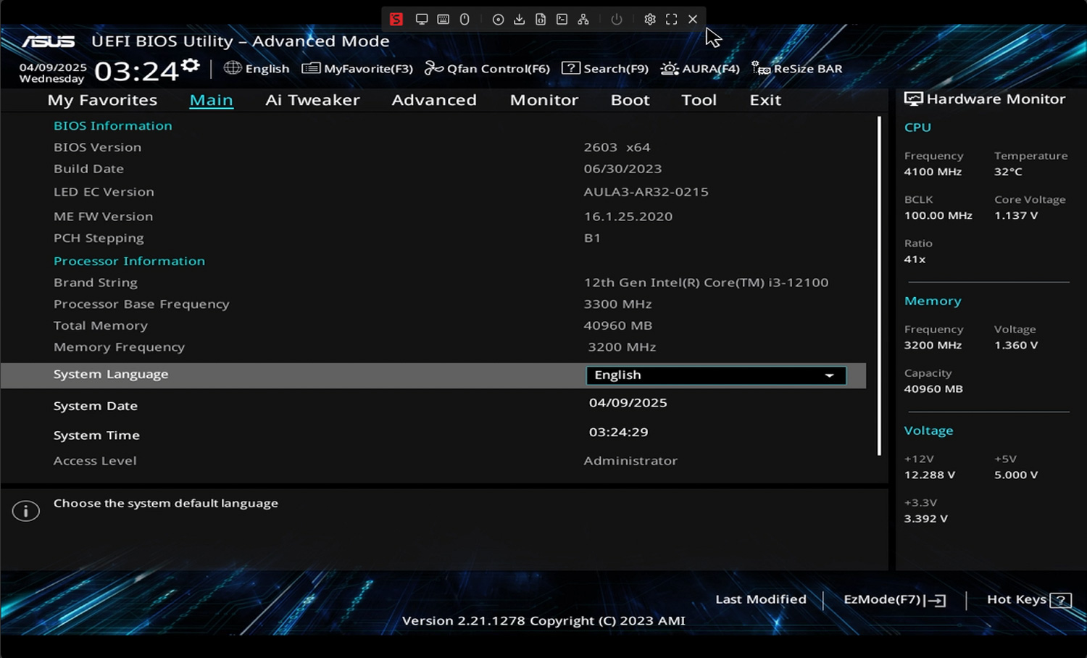The height and width of the screenshot is (658, 1087).
Task: Click Total Memory 40960 MB value
Action: (617, 325)
